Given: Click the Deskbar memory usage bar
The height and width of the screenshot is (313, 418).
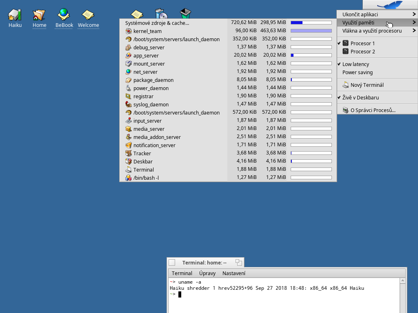Looking at the screenshot, I should pyautogui.click(x=311, y=161).
